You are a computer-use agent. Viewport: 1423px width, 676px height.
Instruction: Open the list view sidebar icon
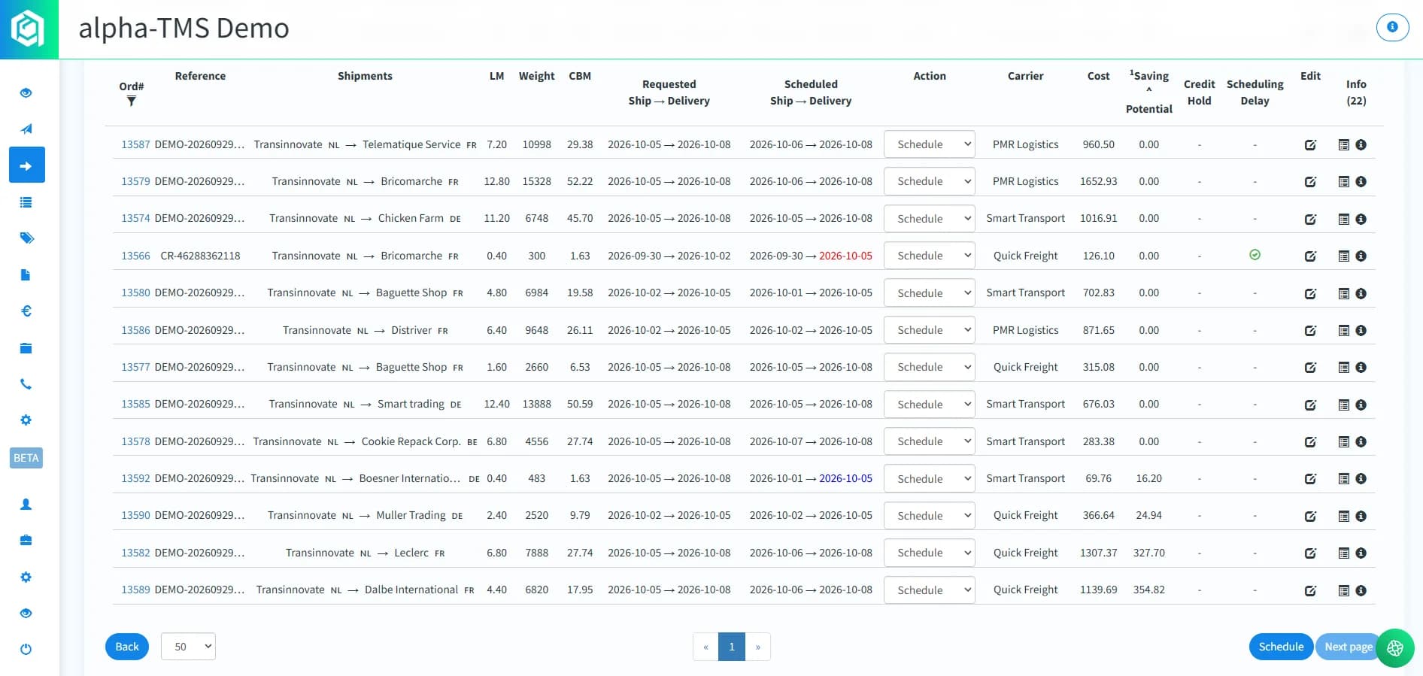(26, 202)
